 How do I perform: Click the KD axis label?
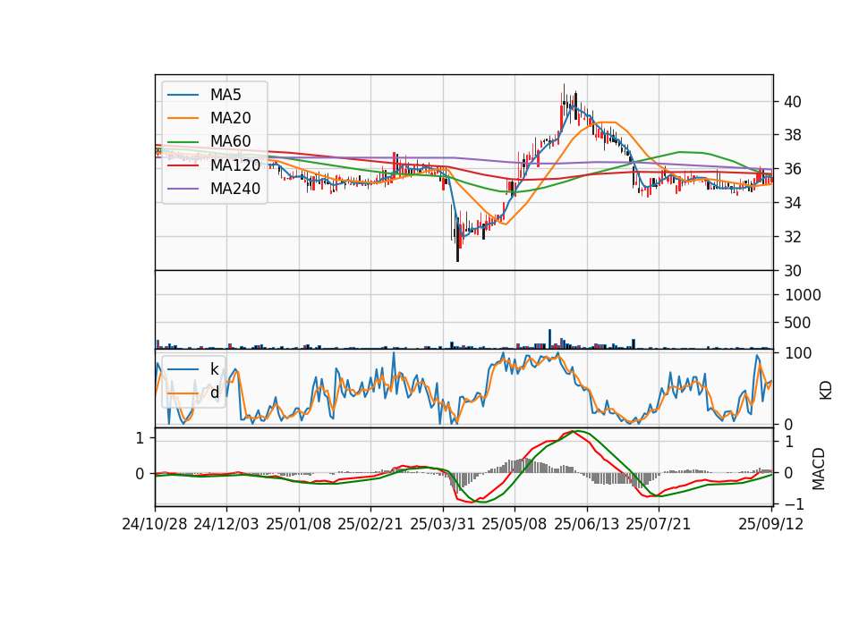826,391
